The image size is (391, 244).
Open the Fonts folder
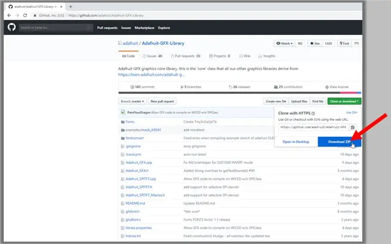click(130, 122)
